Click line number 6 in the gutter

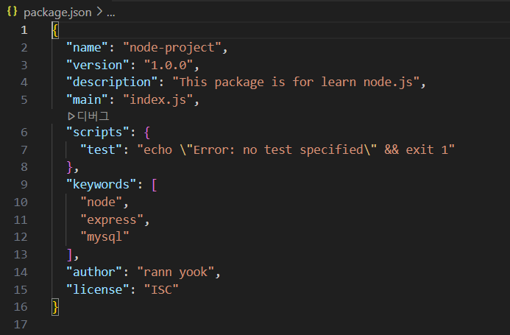click(24, 133)
